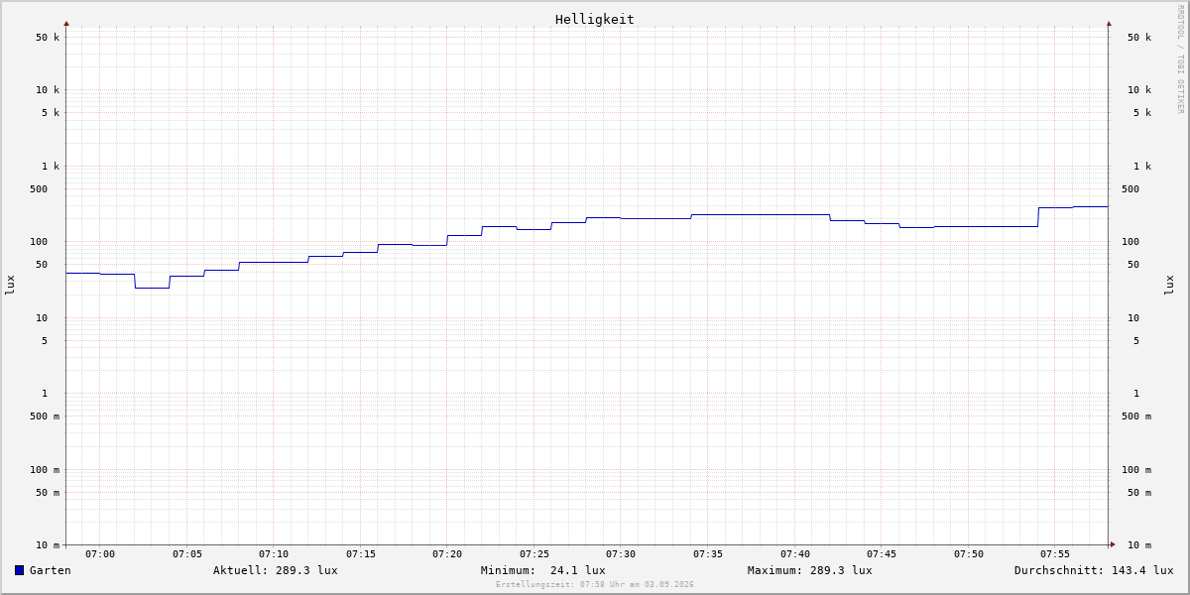Viewport: 1190px width, 595px height.
Task: Click the 07:30 time axis label
Action: [x=621, y=554]
